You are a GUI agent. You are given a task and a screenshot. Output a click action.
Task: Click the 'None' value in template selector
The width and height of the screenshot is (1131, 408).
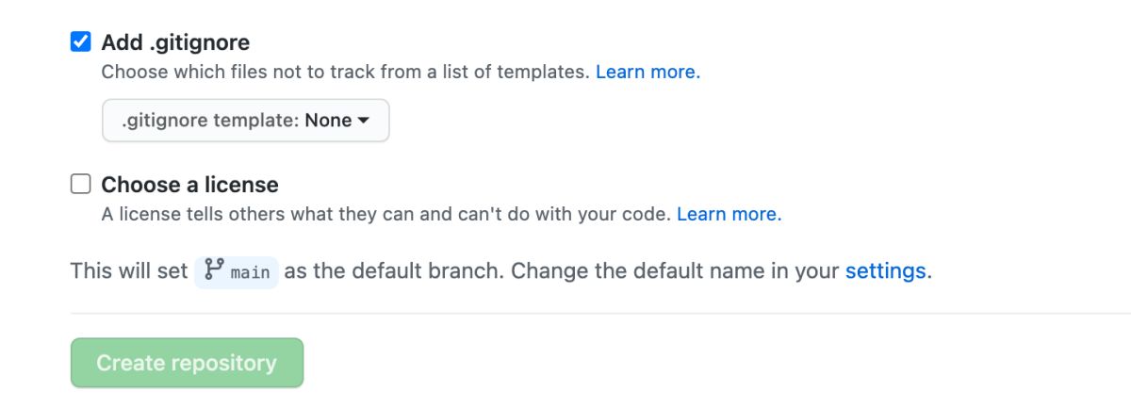[x=328, y=121]
